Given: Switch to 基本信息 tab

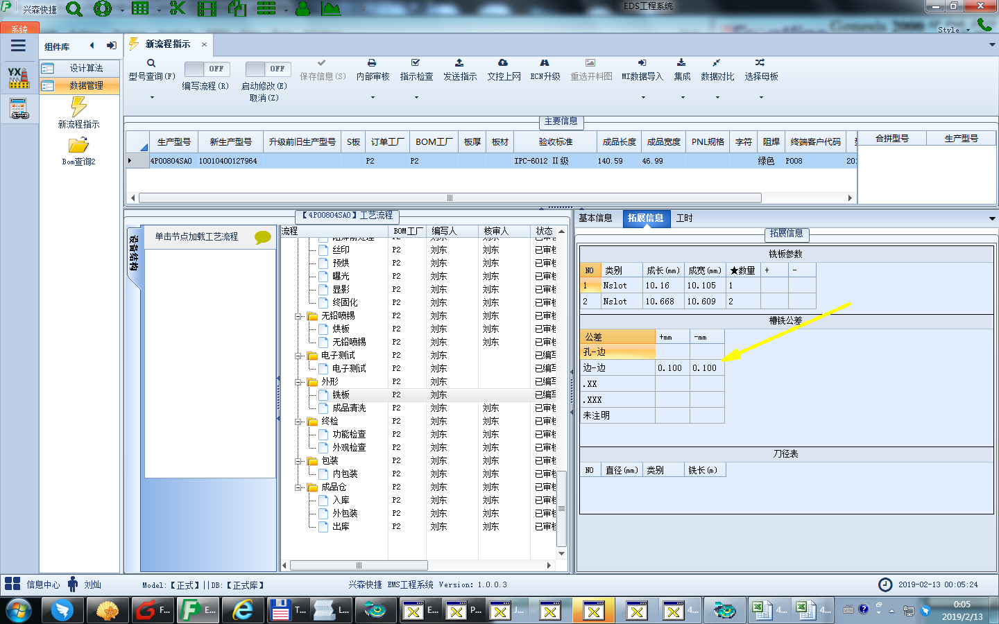Looking at the screenshot, I should coord(595,218).
